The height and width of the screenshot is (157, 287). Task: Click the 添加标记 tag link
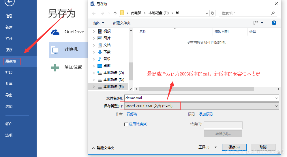click(206, 114)
